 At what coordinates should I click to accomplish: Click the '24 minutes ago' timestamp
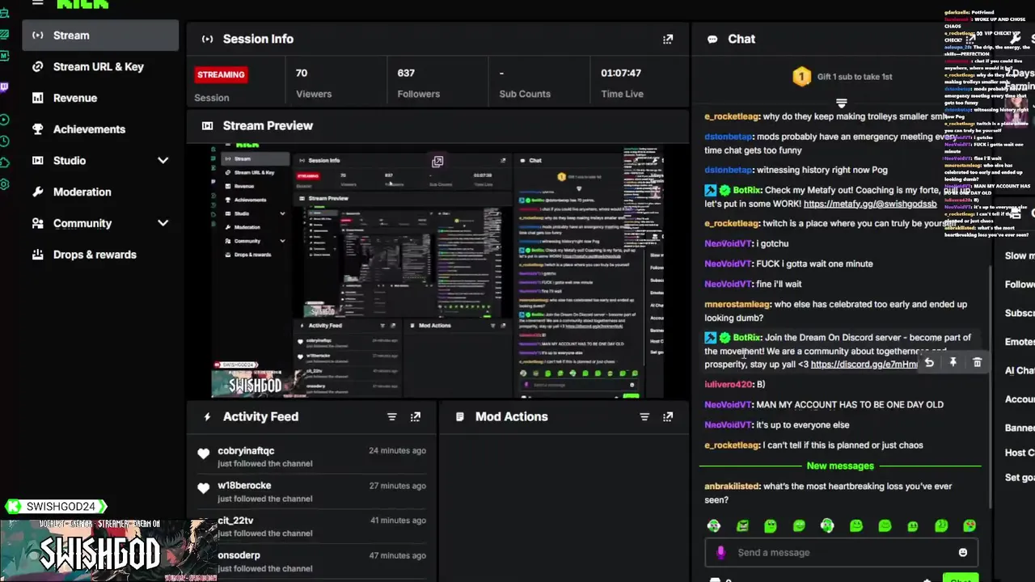[x=397, y=451]
